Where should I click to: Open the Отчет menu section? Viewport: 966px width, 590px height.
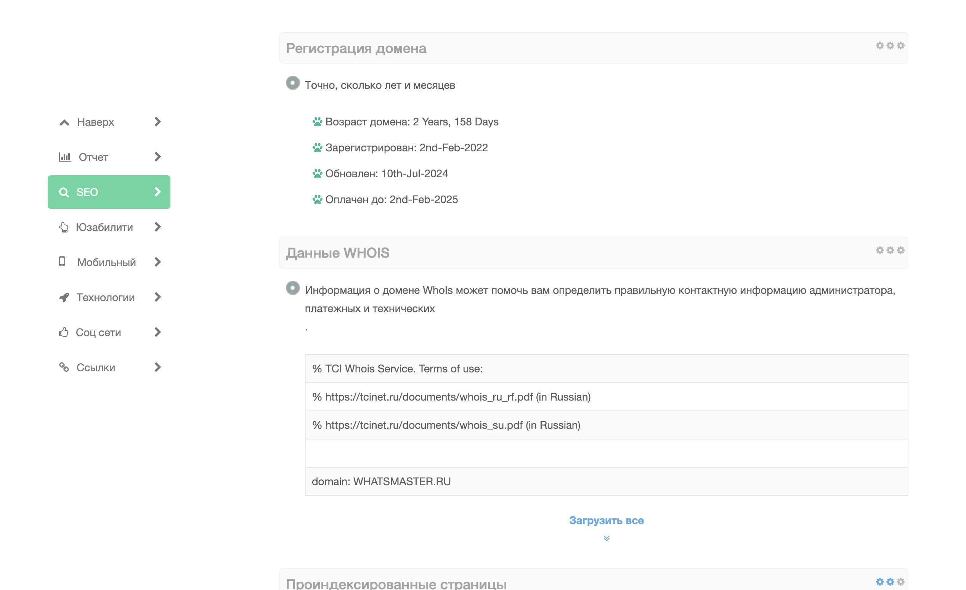click(93, 157)
